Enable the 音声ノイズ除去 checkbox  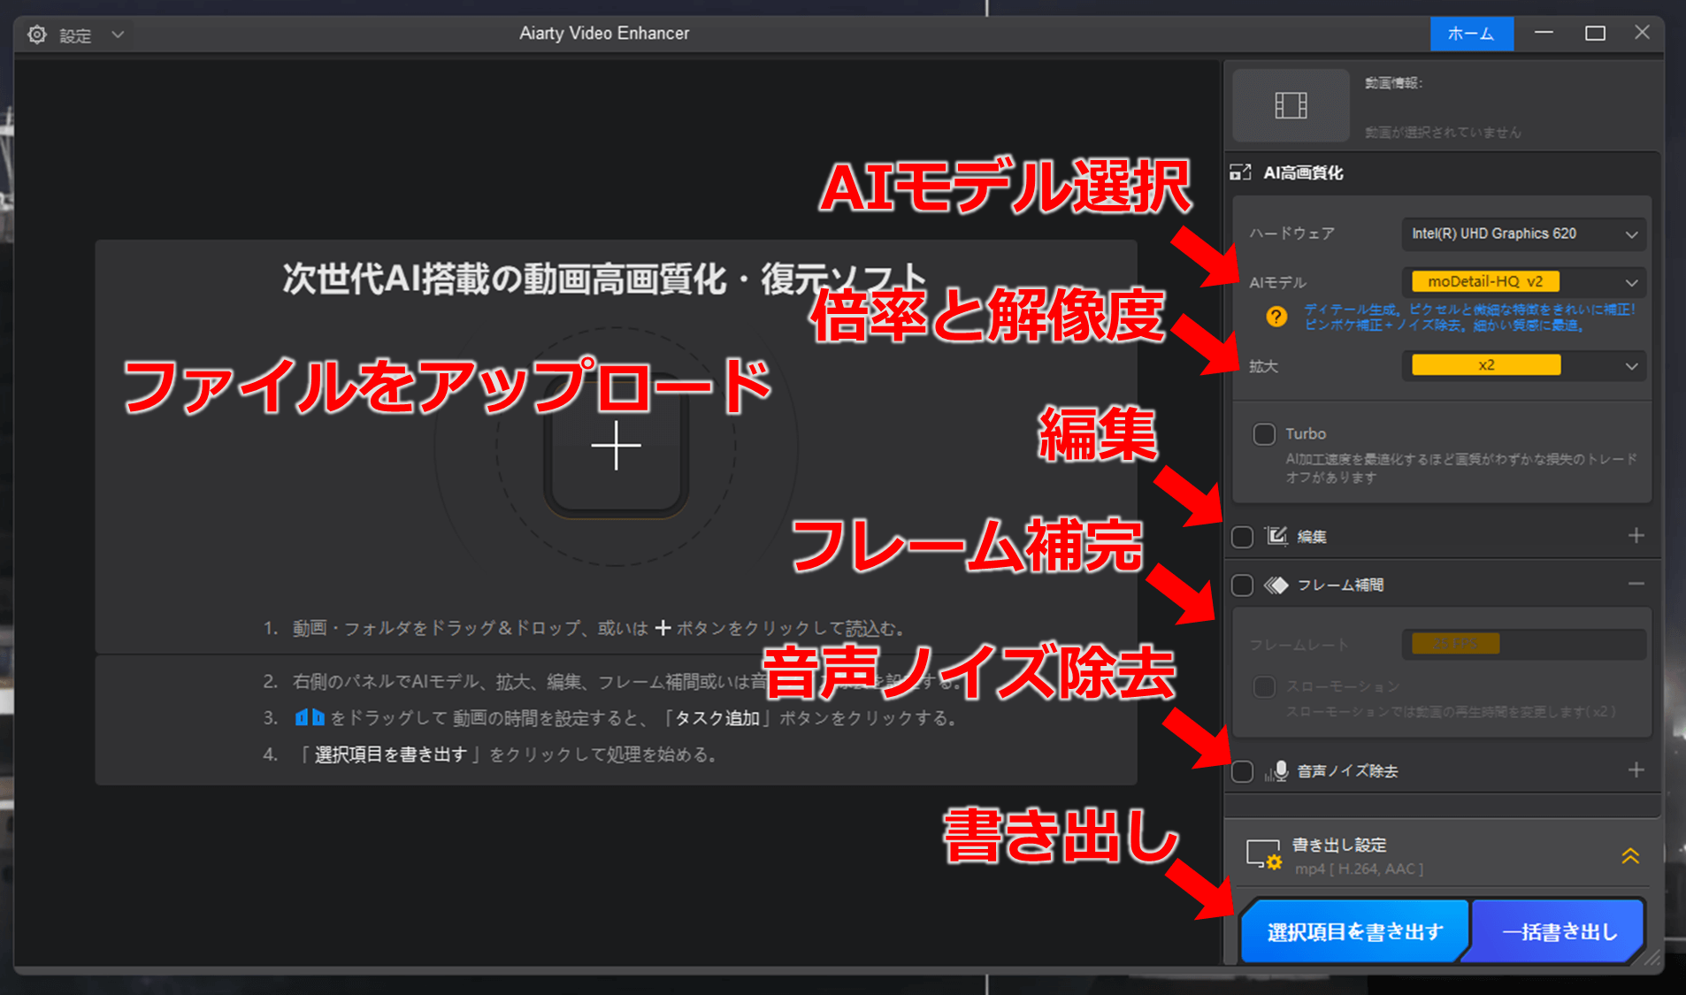coord(1242,771)
